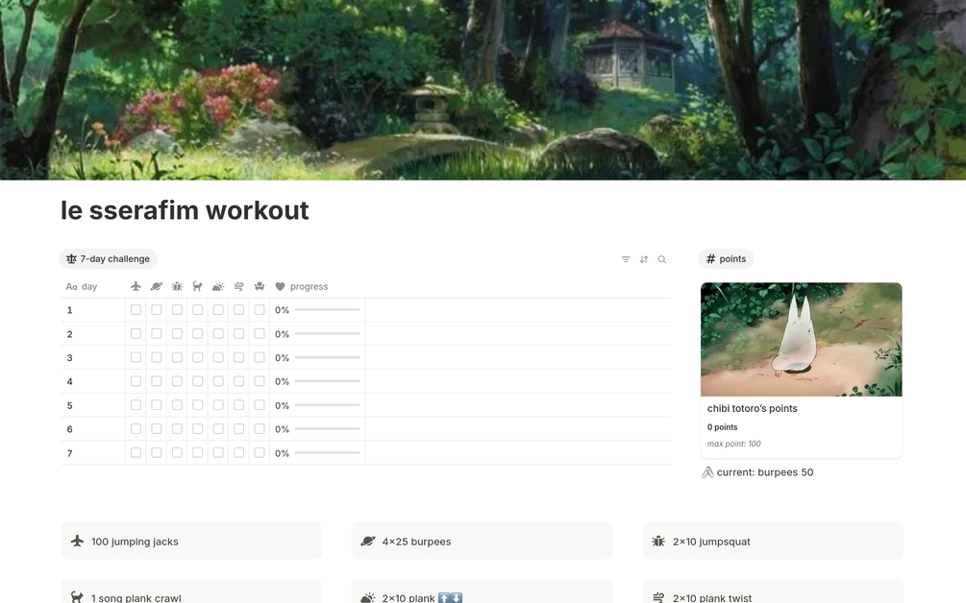Click the heart icon beside progress header
The width and height of the screenshot is (966, 603).
tap(280, 286)
